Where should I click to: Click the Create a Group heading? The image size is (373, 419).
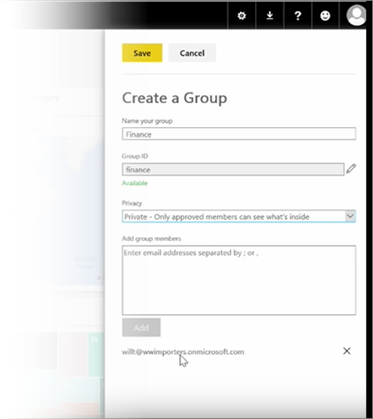(174, 98)
